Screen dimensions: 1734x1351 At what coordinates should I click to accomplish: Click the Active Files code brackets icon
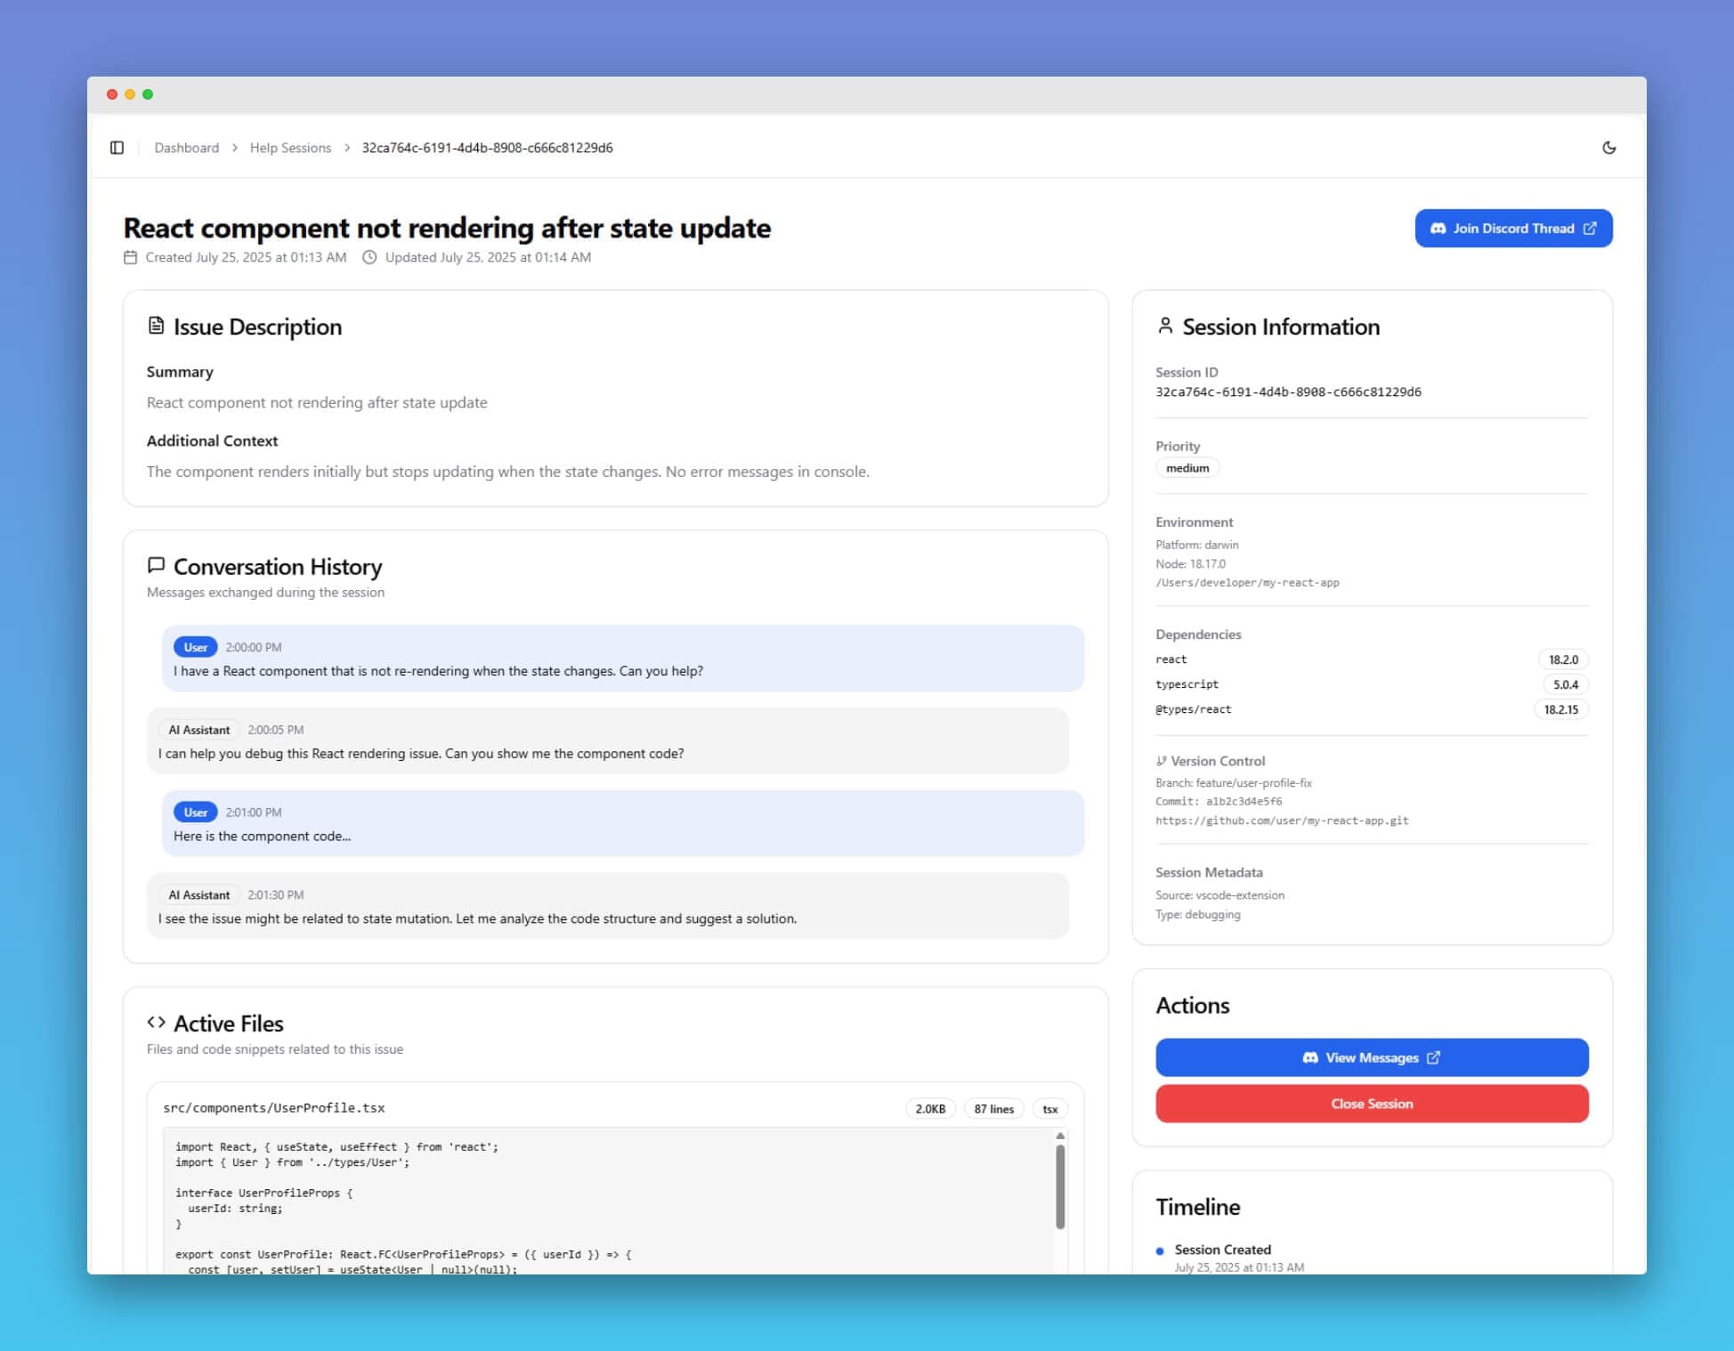click(x=158, y=1023)
